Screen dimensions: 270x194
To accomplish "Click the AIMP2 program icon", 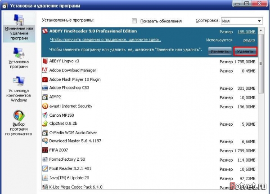I will pyautogui.click(x=45, y=97).
